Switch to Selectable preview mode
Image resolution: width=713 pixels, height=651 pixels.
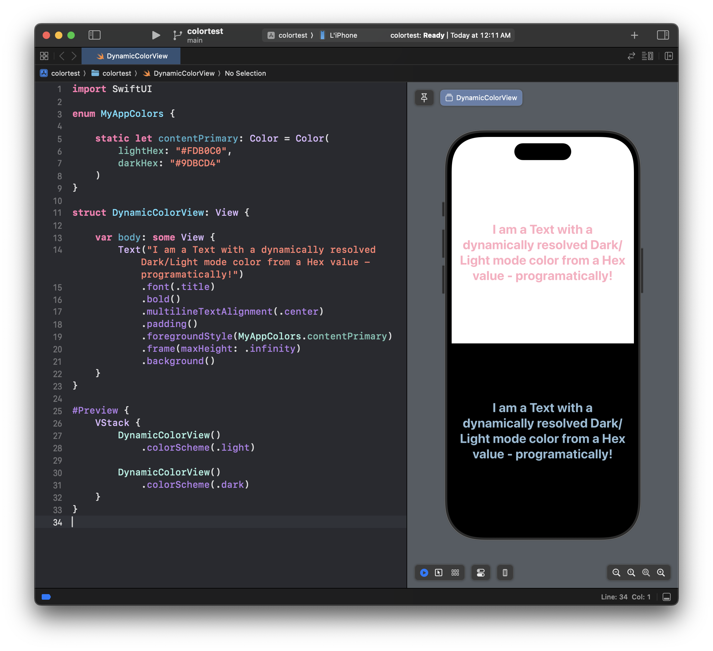tap(439, 572)
